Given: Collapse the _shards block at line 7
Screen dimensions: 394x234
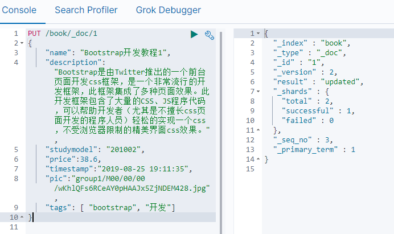Looking at the screenshot, I should click(x=258, y=92).
